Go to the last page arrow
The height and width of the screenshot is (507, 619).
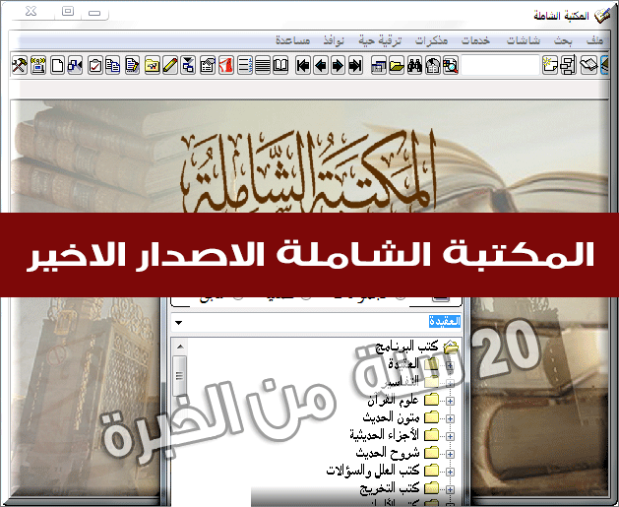pos(355,65)
